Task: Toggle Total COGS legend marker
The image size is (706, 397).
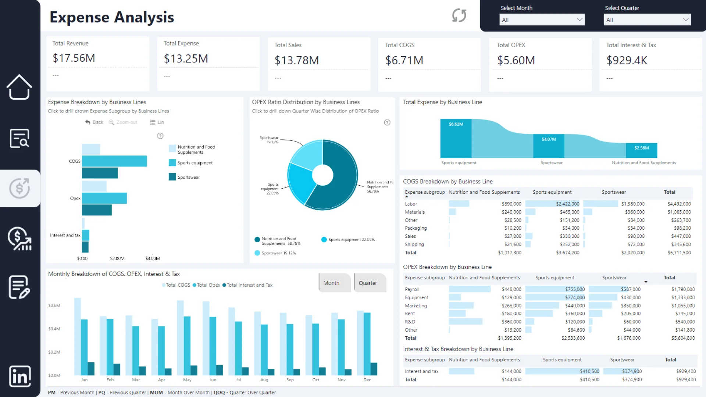Action: (164, 285)
